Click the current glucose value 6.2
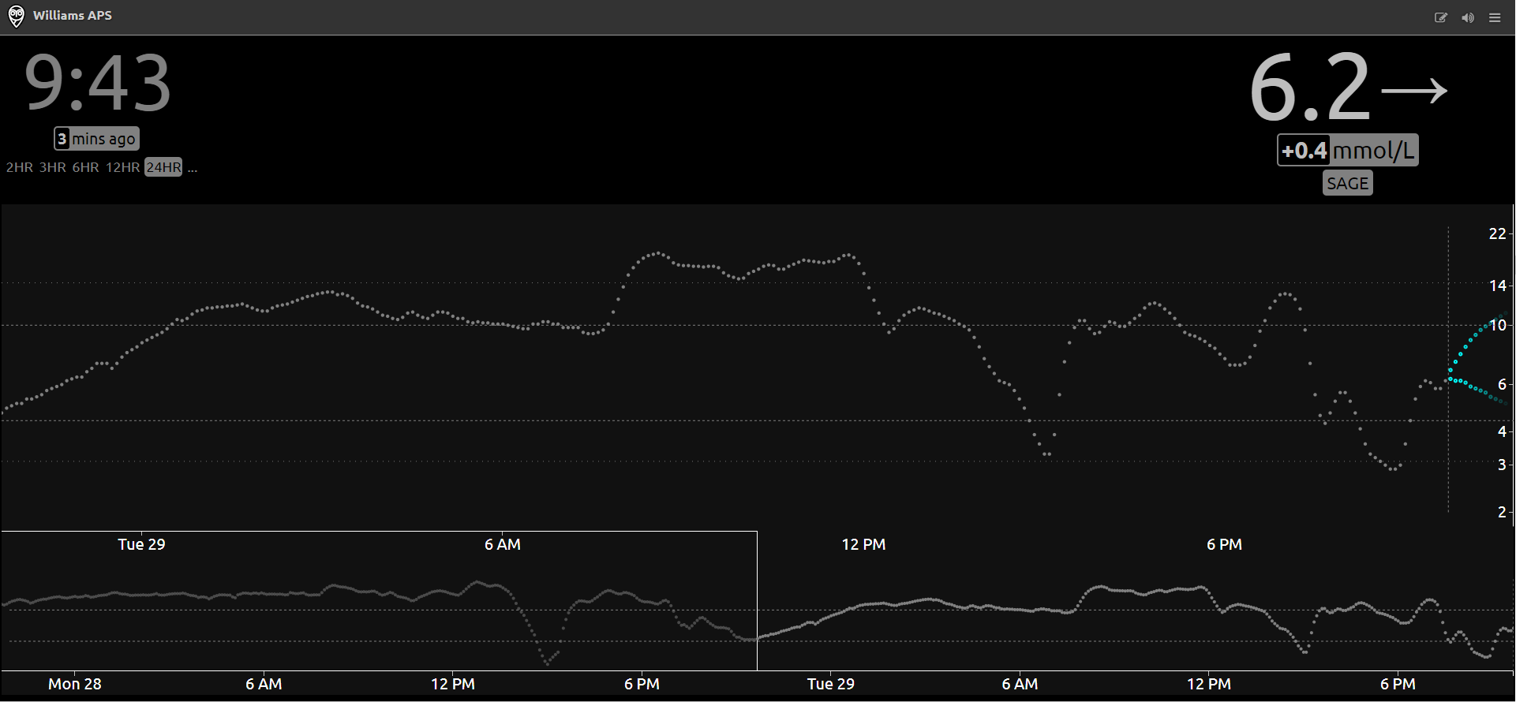 [1310, 87]
